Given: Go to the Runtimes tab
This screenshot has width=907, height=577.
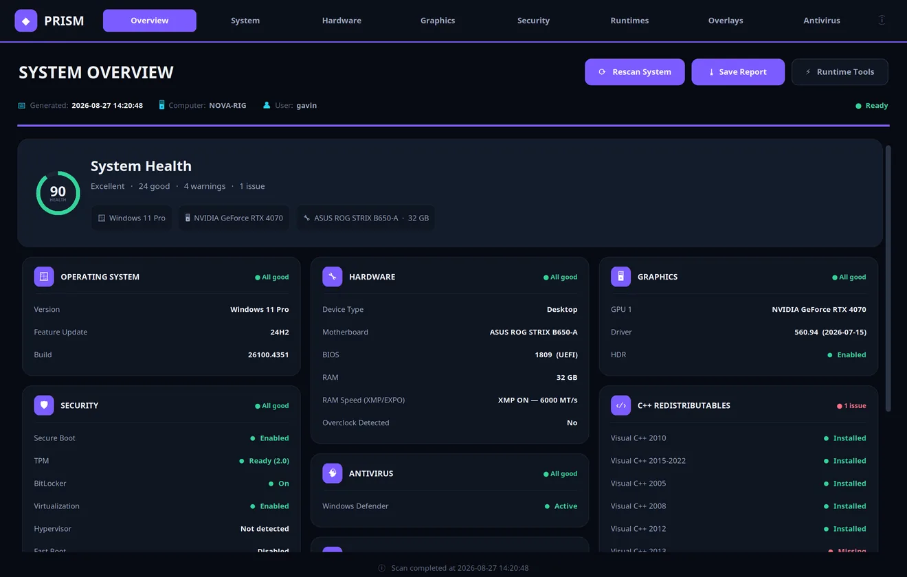Looking at the screenshot, I should point(629,21).
